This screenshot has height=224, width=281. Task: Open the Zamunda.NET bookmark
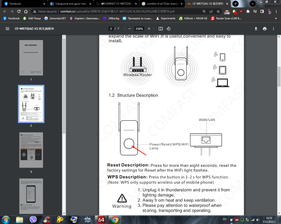point(55,19)
